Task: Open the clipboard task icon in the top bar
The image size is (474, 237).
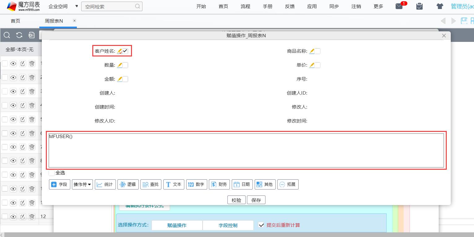Action: [x=419, y=6]
